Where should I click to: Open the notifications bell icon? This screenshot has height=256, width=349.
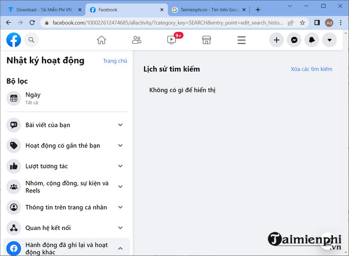tap(312, 40)
